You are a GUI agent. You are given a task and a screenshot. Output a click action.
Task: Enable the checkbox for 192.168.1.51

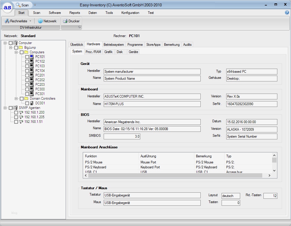[x=16, y=122]
